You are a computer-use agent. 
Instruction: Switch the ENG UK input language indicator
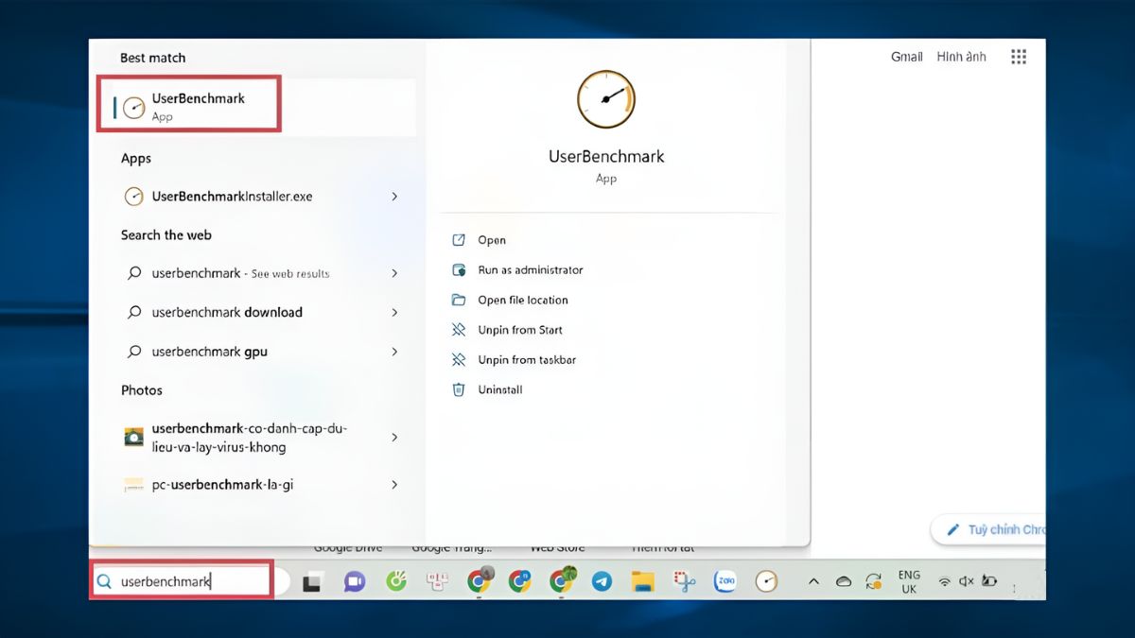click(x=909, y=581)
